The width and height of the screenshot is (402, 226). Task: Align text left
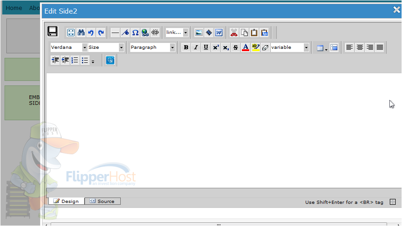(x=349, y=47)
